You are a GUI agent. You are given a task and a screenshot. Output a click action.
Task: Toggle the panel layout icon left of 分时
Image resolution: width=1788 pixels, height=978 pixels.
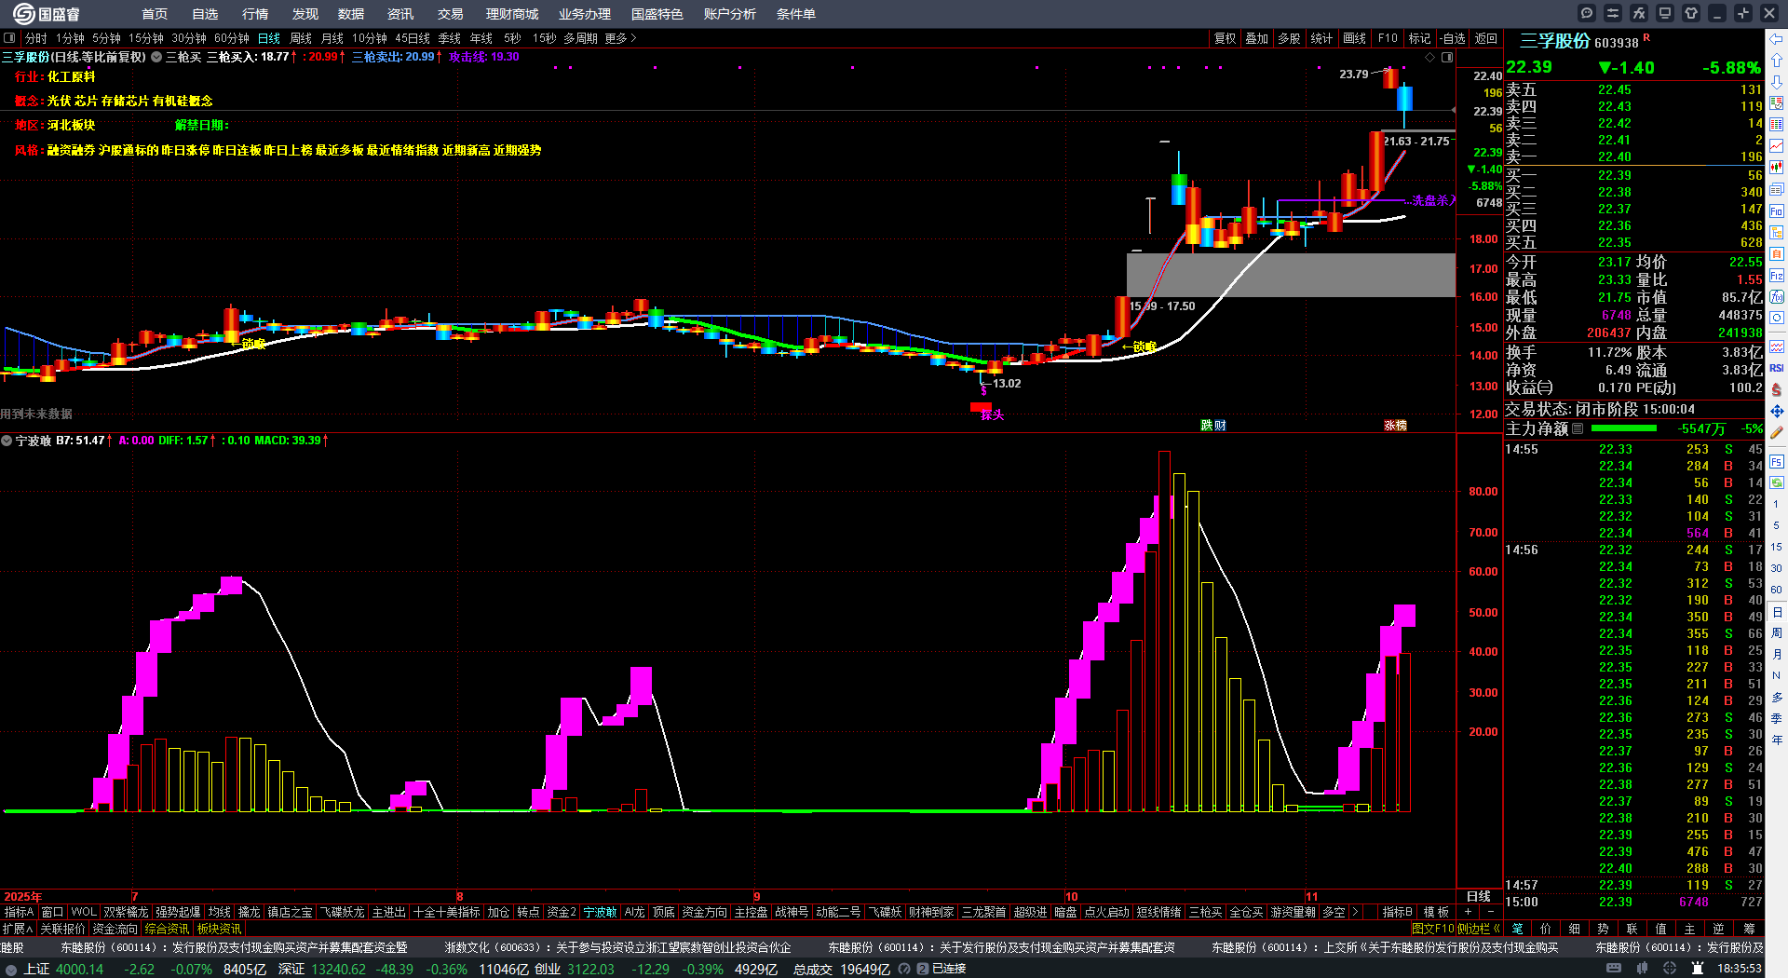(x=9, y=38)
